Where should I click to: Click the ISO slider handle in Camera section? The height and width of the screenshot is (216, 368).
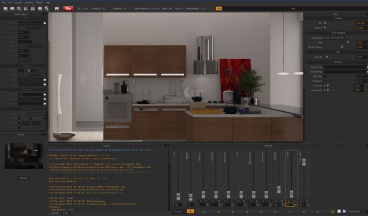pos(325,23)
